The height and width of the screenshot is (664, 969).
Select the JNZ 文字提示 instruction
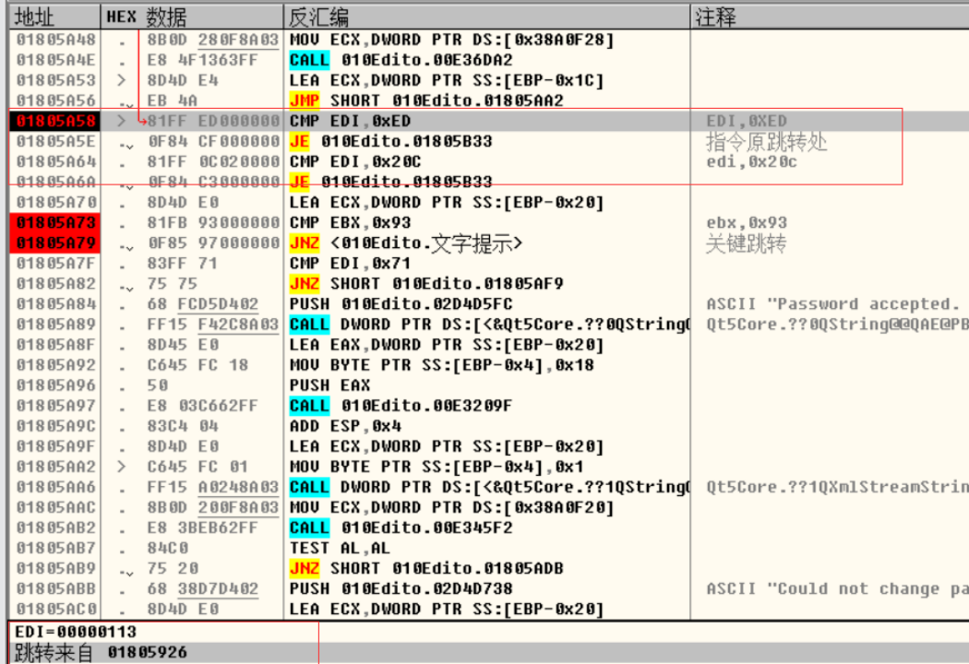[x=406, y=243]
